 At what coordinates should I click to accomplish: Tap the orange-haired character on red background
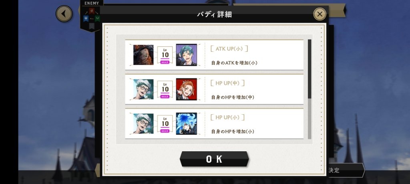[x=187, y=89]
